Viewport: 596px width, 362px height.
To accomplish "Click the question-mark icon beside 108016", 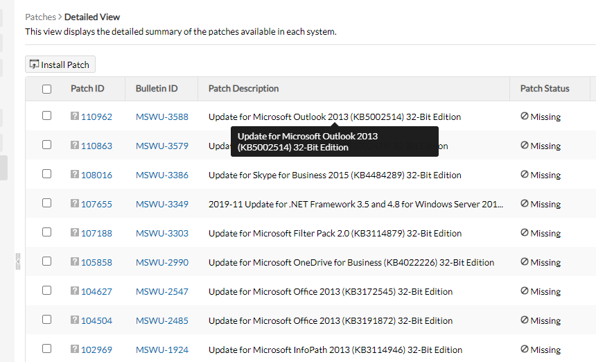I will 75,174.
